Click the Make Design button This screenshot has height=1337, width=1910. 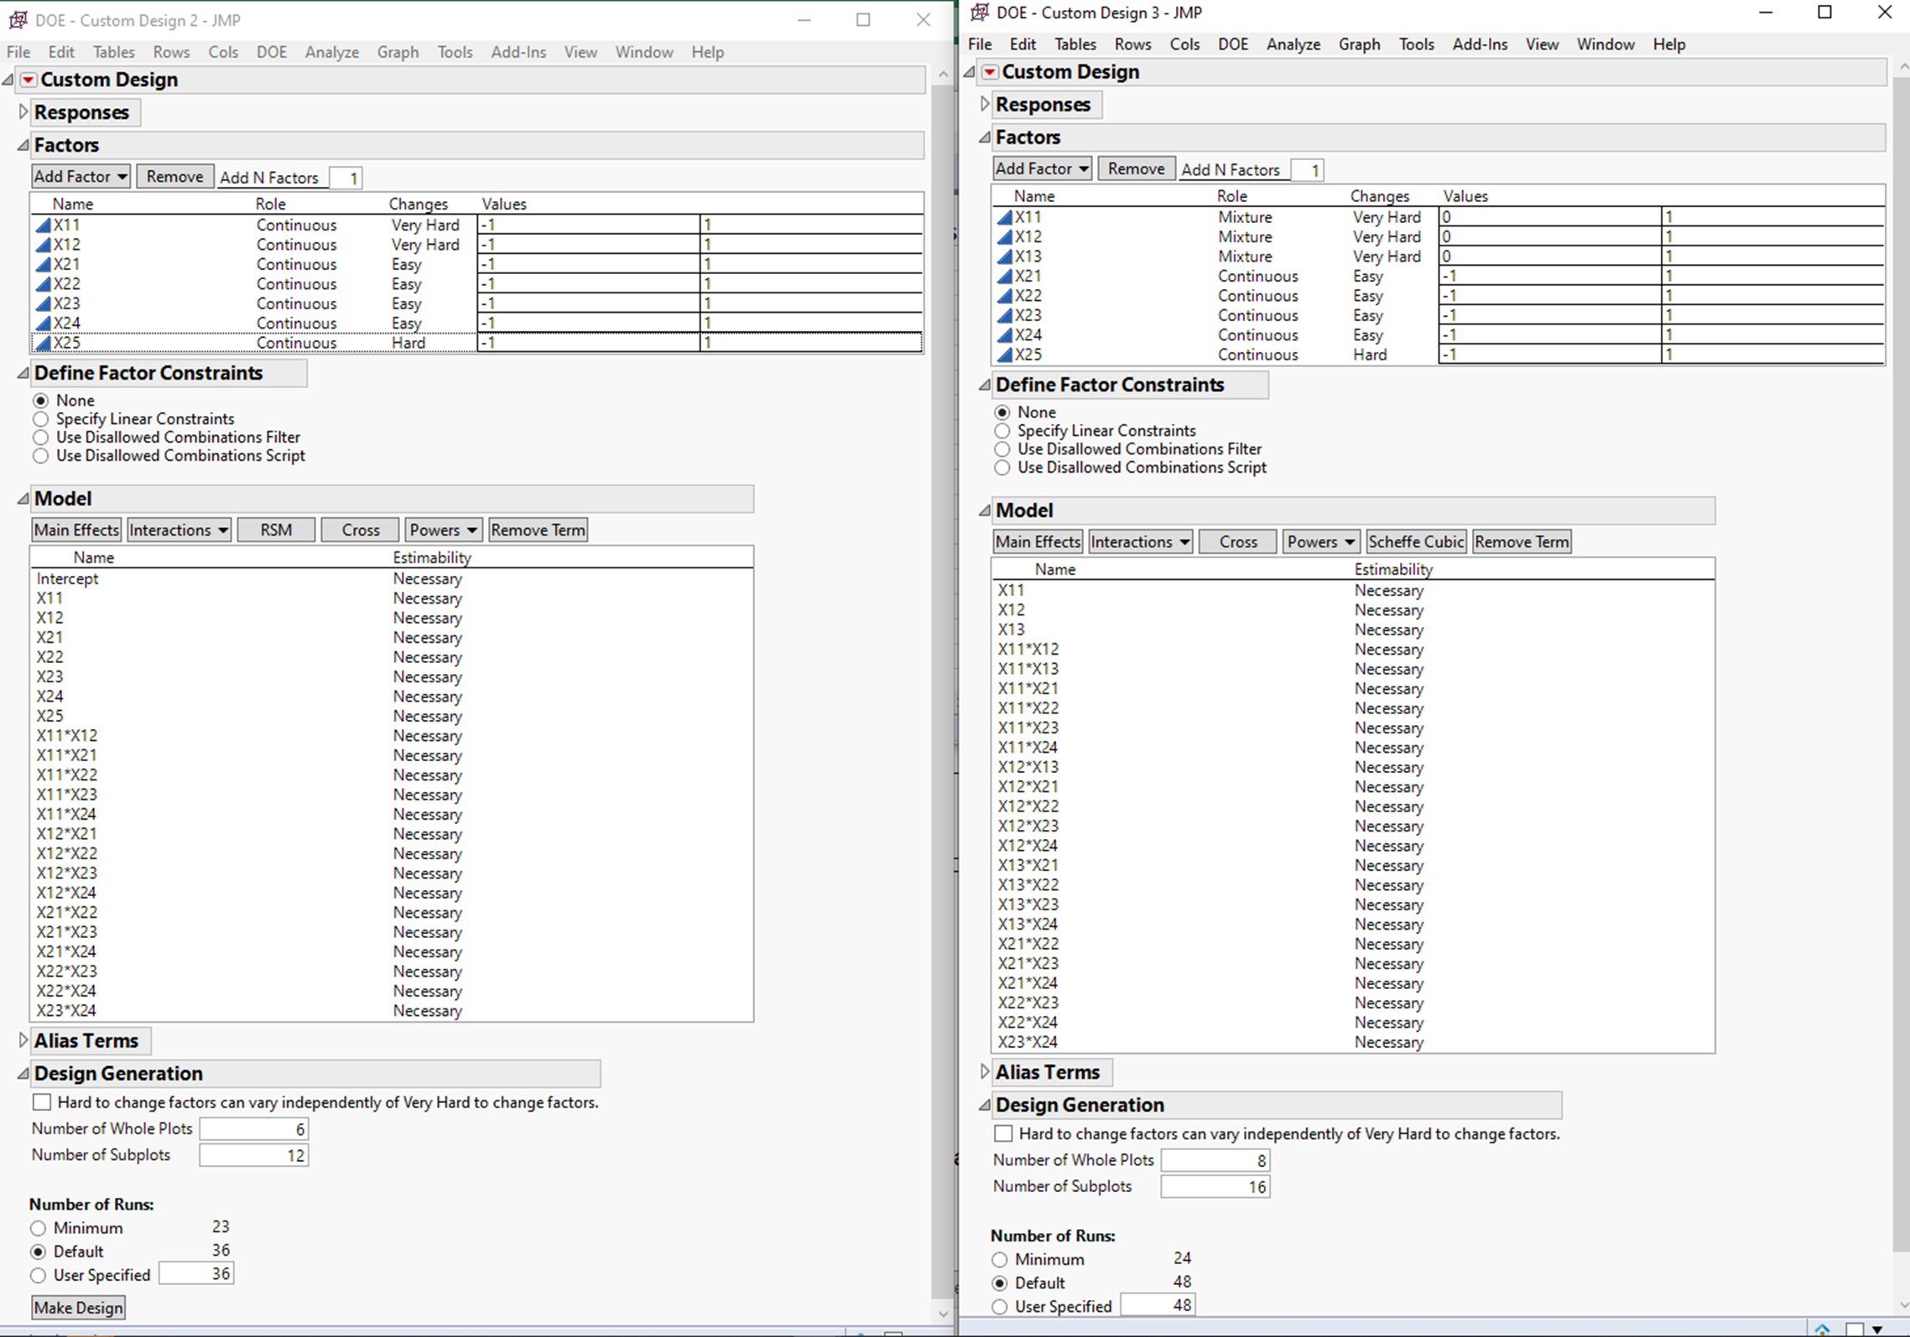coord(78,1307)
